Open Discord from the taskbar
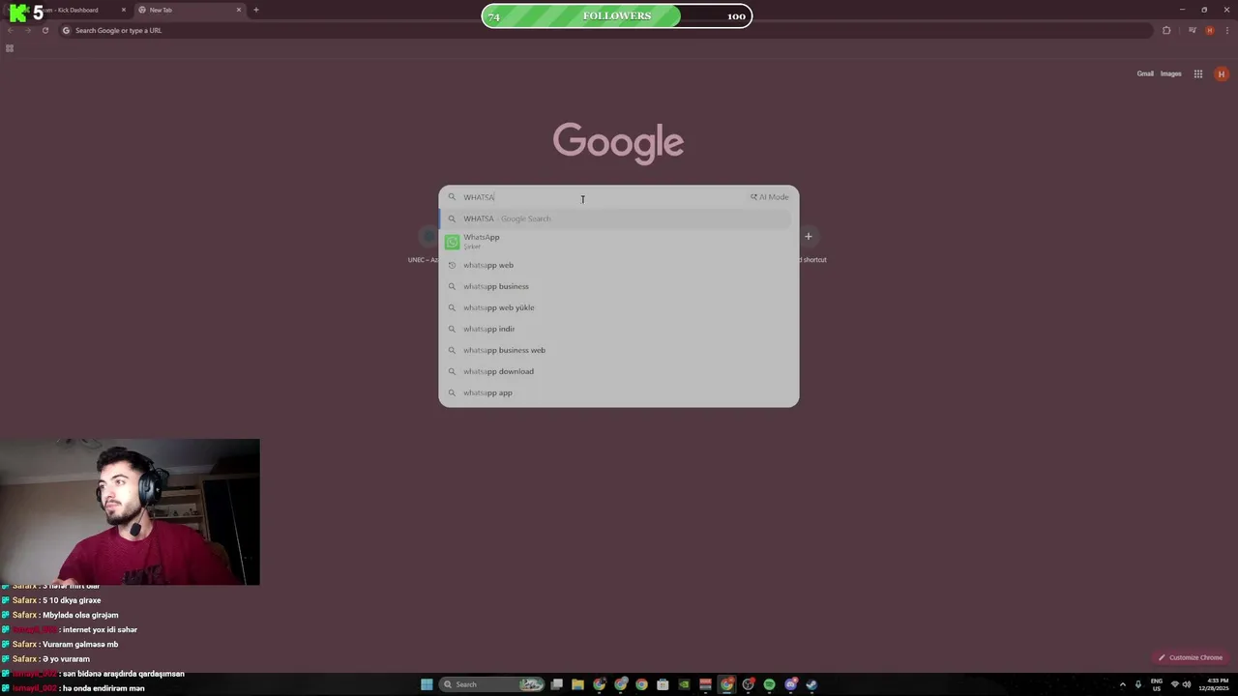 click(x=790, y=684)
